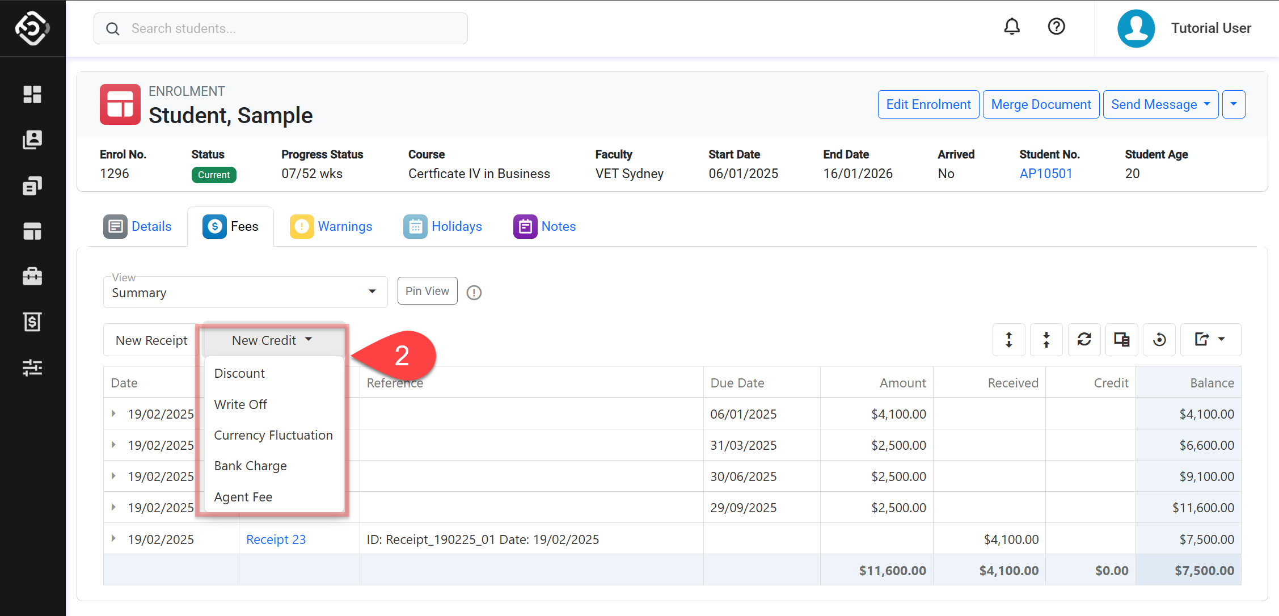Click the Edit Enrolment button
The image size is (1279, 616).
tap(928, 104)
